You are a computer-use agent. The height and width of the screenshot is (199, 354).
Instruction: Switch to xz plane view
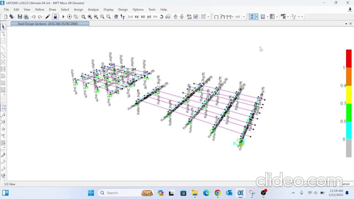(143, 17)
